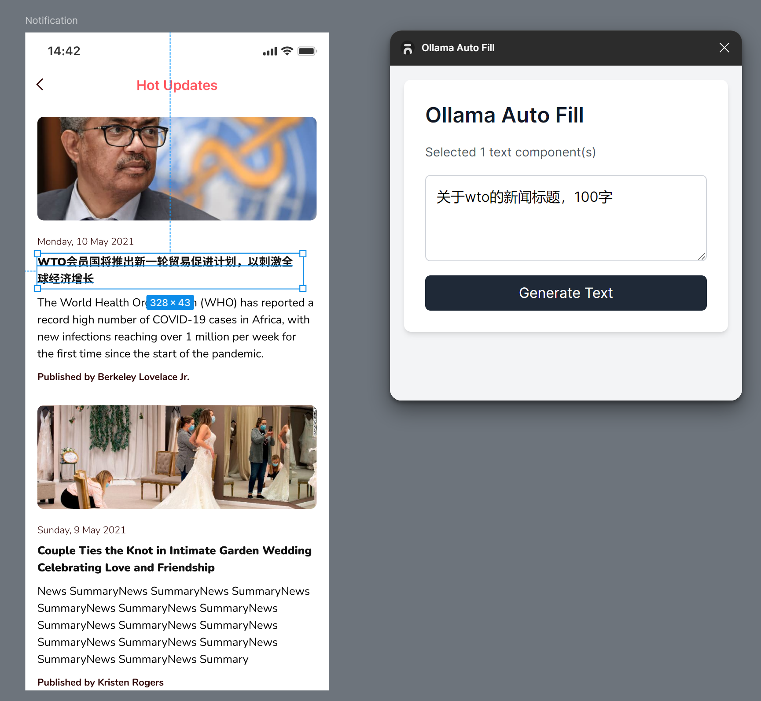Image resolution: width=761 pixels, height=701 pixels.
Task: Select the Monday, 10 May 2021 date text
Action: pos(86,241)
